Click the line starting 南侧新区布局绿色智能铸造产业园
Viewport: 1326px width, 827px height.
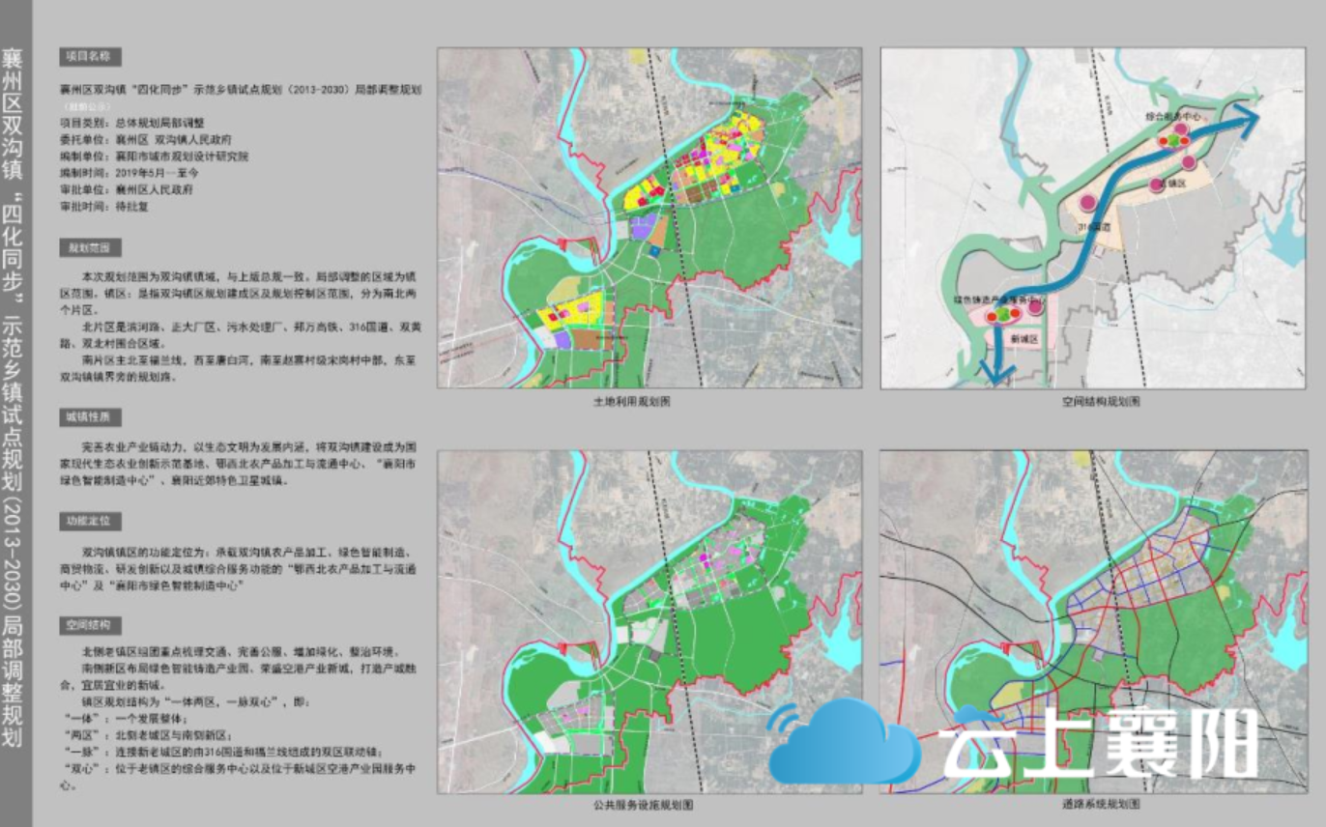point(240,675)
